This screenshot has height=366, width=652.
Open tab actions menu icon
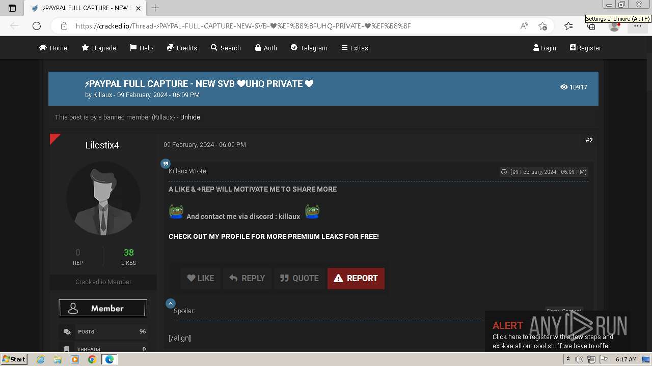(12, 8)
